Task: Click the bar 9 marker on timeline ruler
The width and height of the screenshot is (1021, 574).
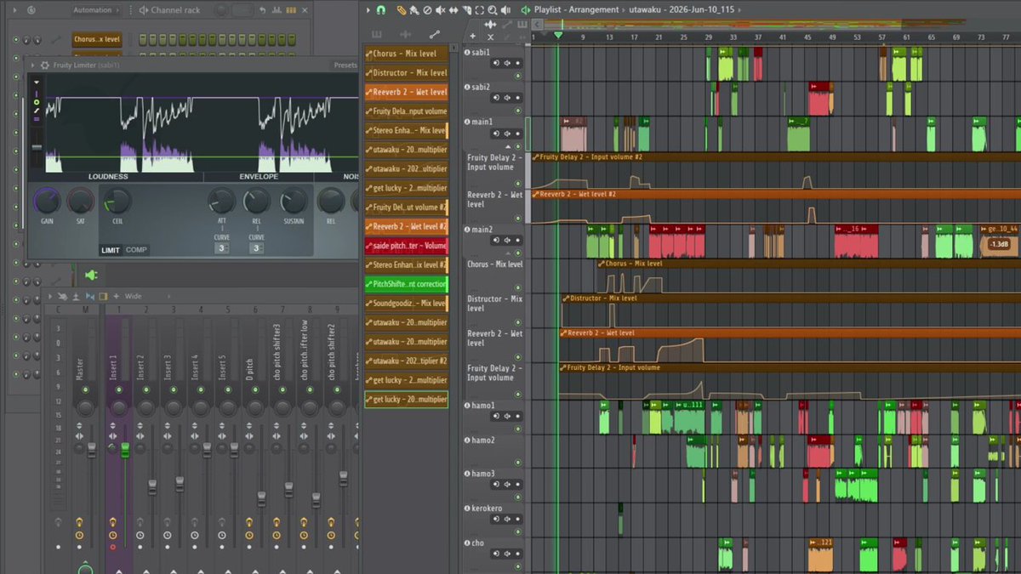Action: tap(583, 37)
